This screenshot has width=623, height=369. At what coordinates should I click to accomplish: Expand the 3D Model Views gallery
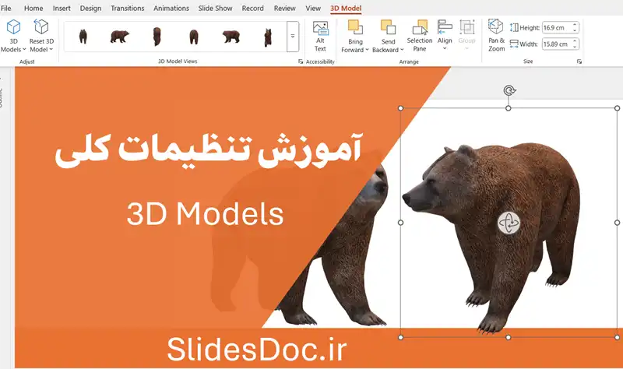[x=293, y=37]
